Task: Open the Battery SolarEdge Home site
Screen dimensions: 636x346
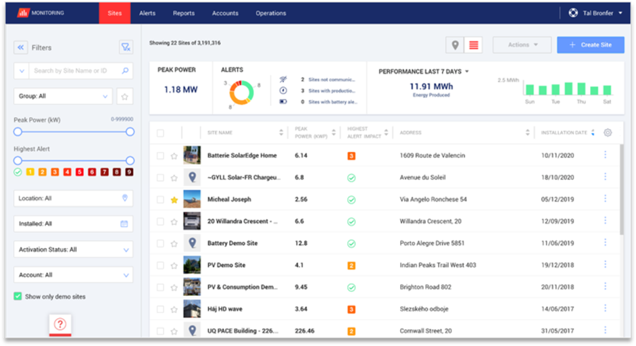Action: tap(242, 156)
